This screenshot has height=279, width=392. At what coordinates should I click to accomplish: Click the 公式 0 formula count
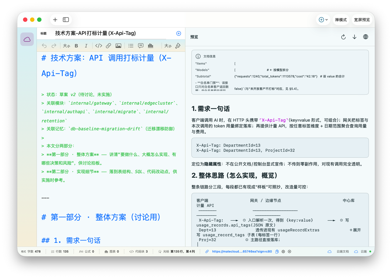(86, 251)
